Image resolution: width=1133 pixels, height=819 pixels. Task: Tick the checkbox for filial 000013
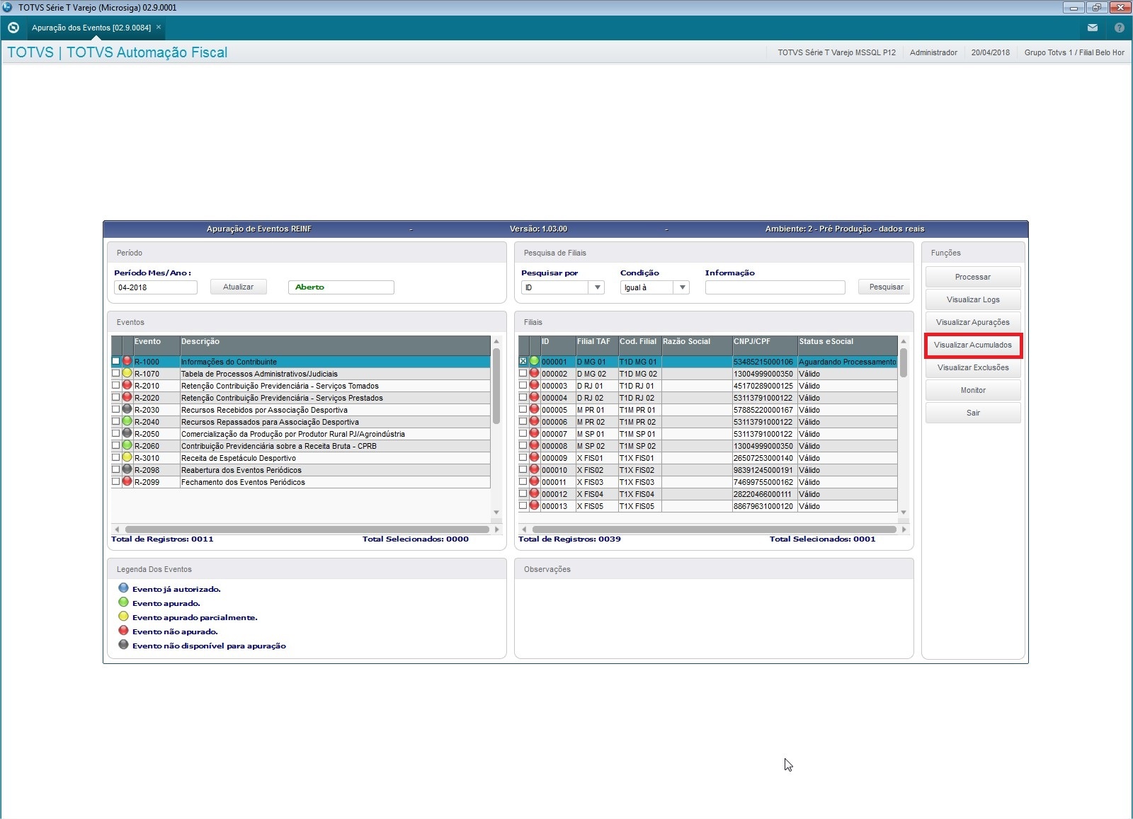point(523,505)
